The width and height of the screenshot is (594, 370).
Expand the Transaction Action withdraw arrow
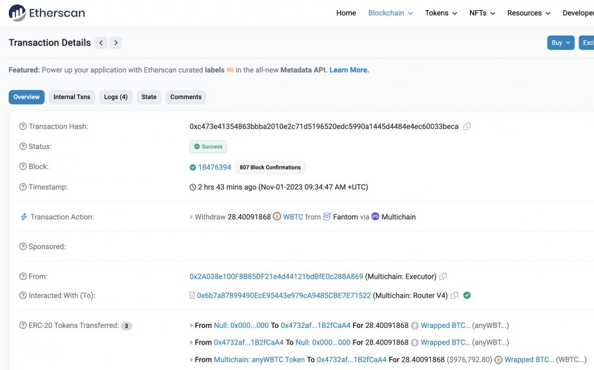[191, 217]
